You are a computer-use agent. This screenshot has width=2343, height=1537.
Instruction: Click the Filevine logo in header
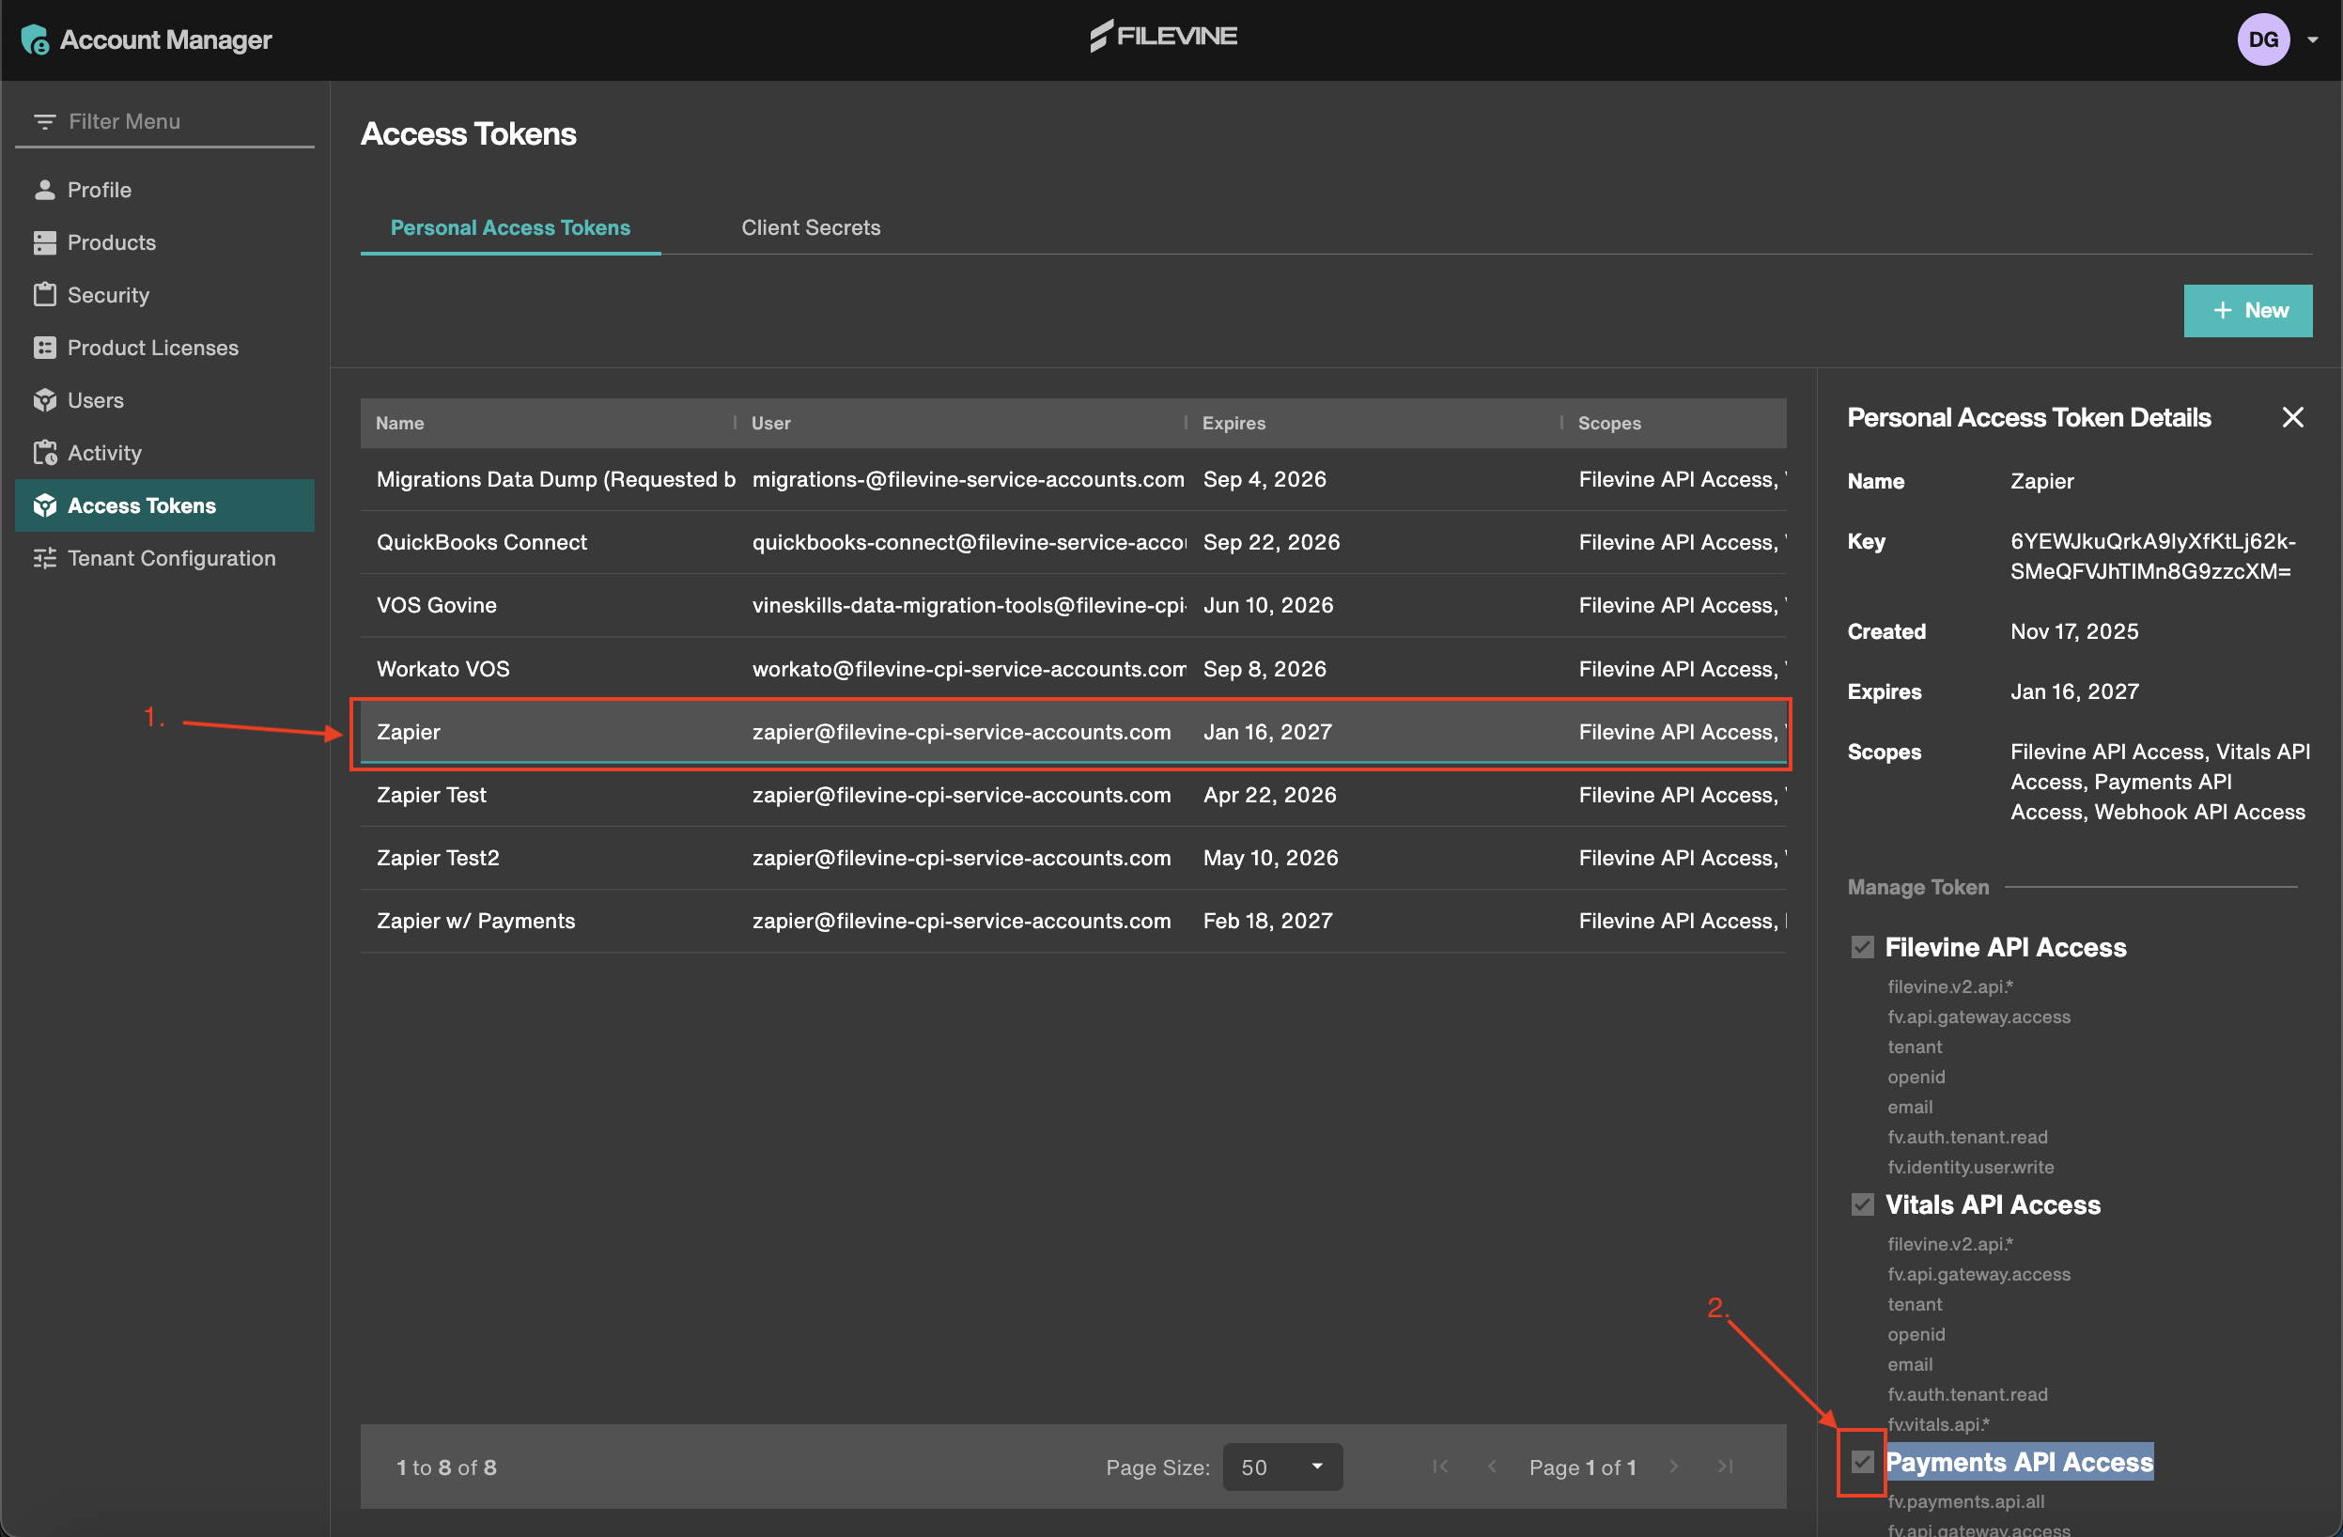1164,36
